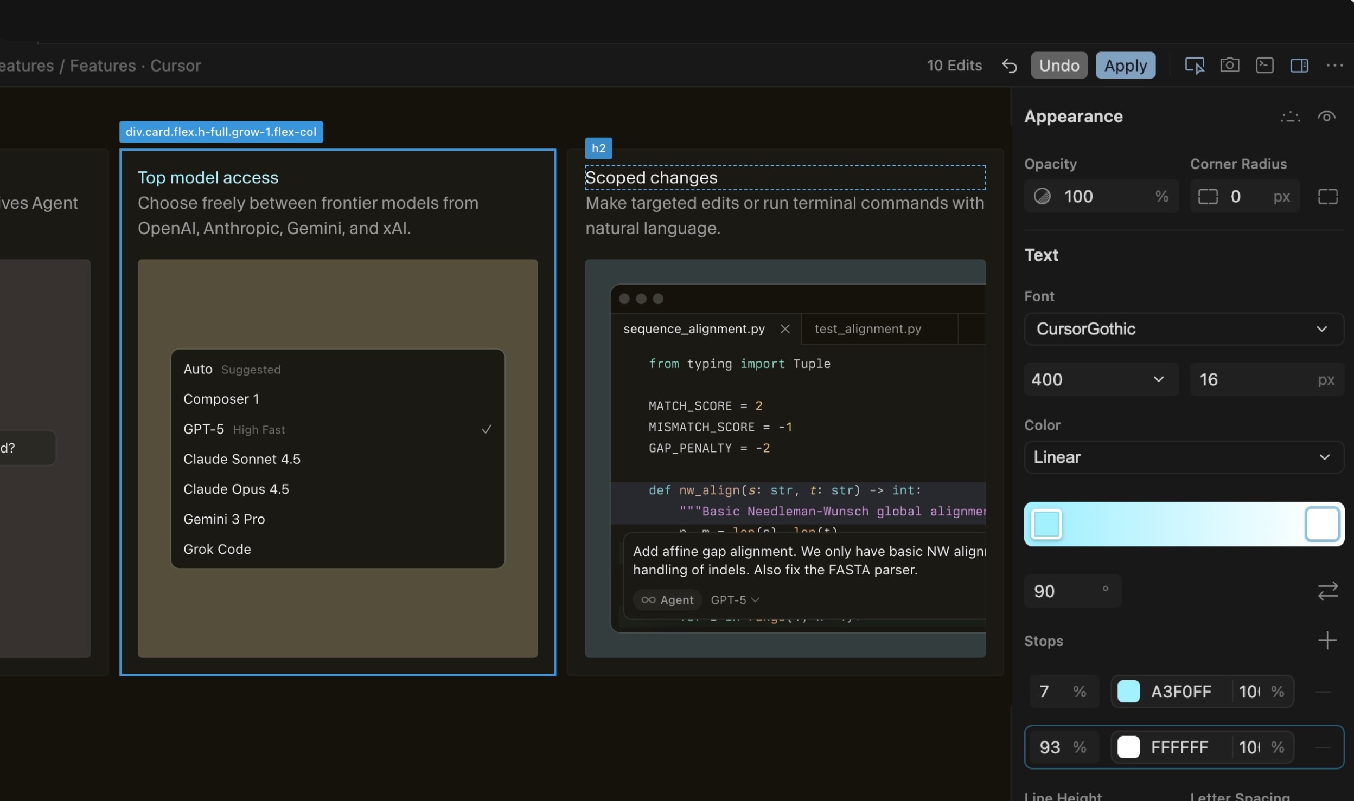Click the checkmark next to GPT-5

pos(487,429)
